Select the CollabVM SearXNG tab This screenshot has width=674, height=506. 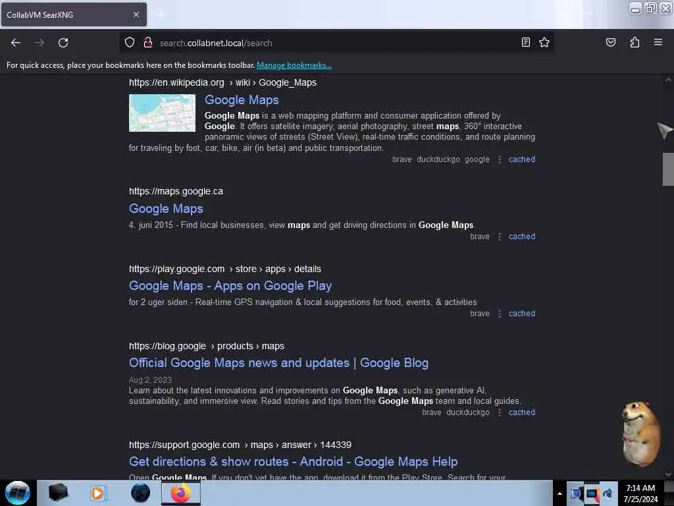pos(74,14)
